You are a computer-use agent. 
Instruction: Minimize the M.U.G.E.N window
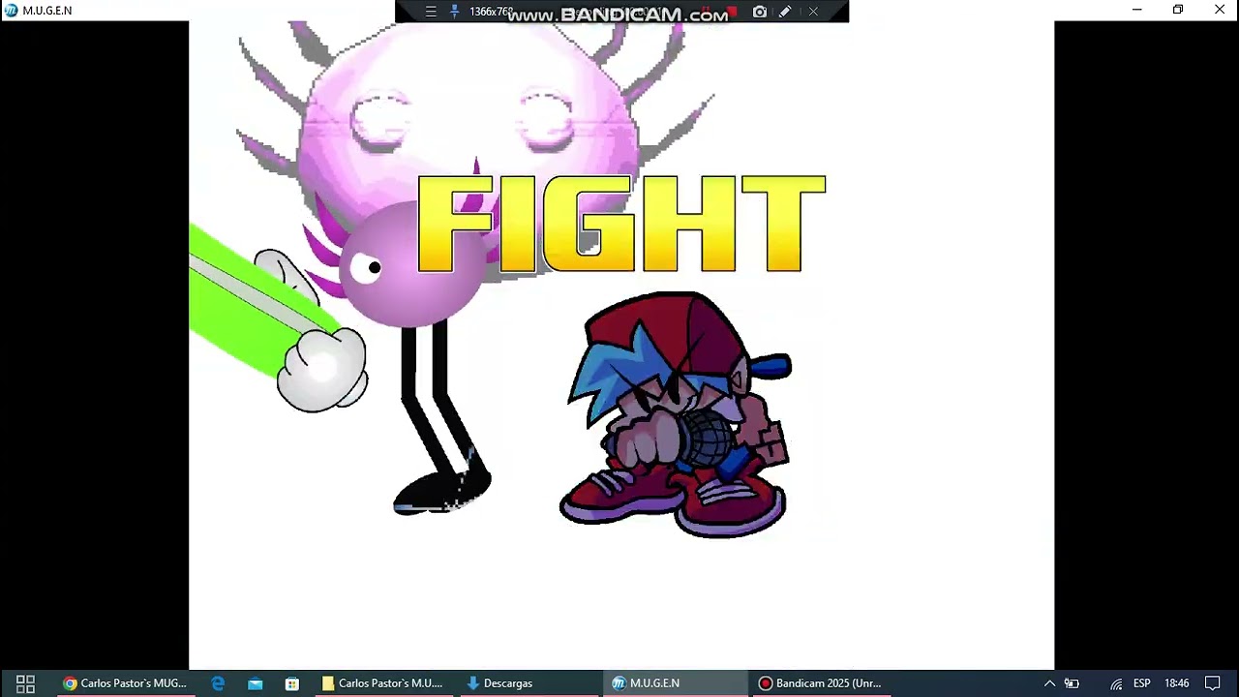pyautogui.click(x=1136, y=10)
